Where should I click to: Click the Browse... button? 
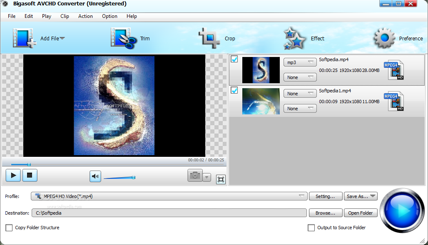pos(326,213)
